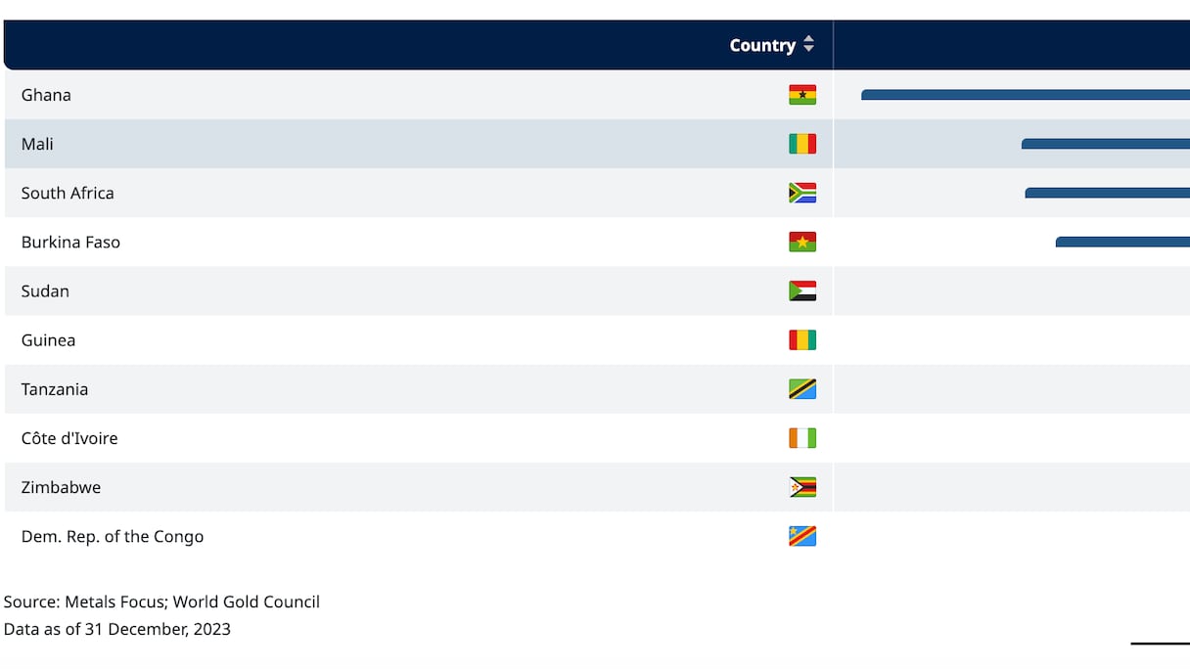
Task: Click the Zimbabwe flag icon
Action: tap(802, 487)
